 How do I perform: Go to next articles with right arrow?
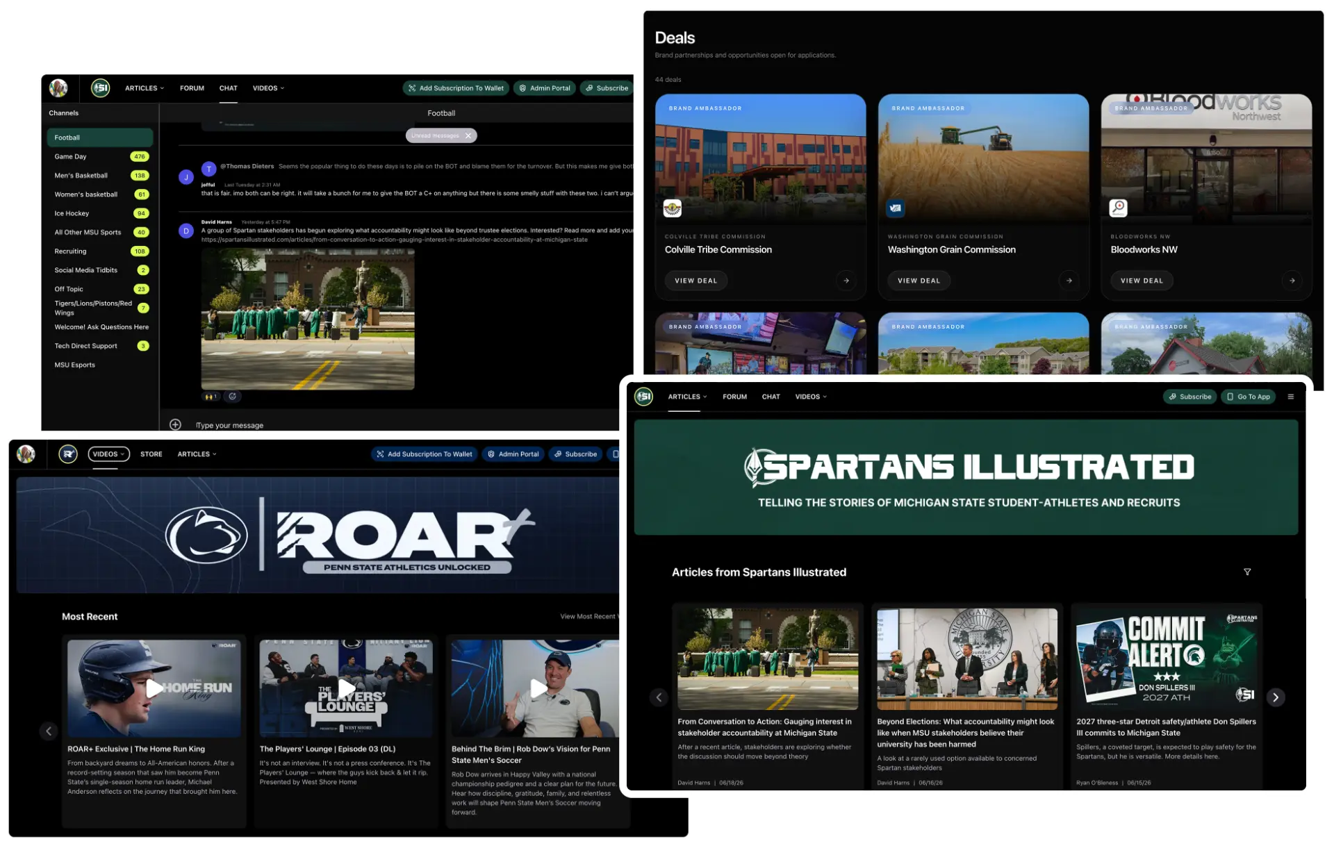[x=1276, y=697]
